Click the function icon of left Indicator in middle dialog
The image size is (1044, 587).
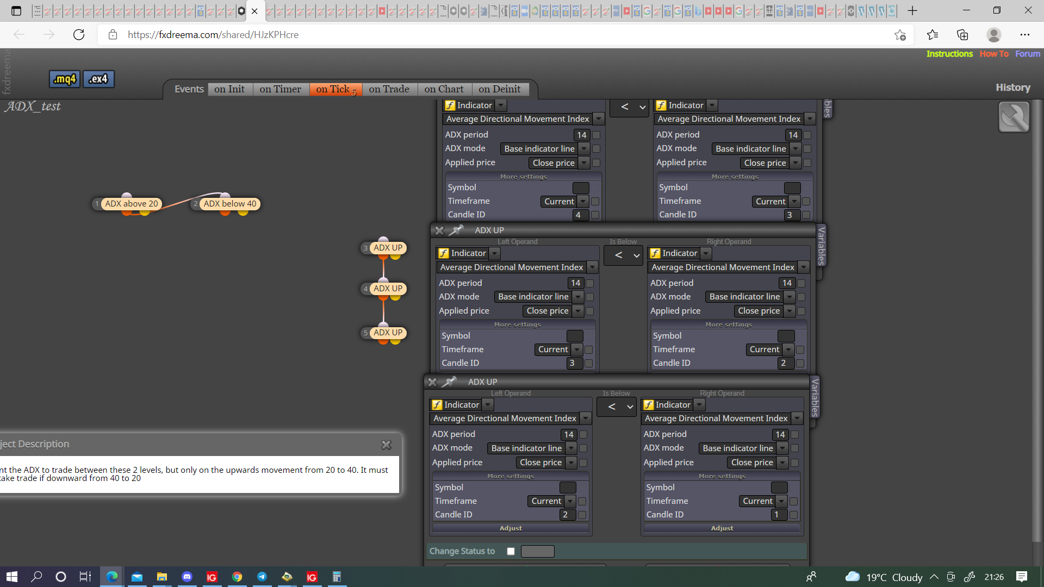[x=444, y=253]
